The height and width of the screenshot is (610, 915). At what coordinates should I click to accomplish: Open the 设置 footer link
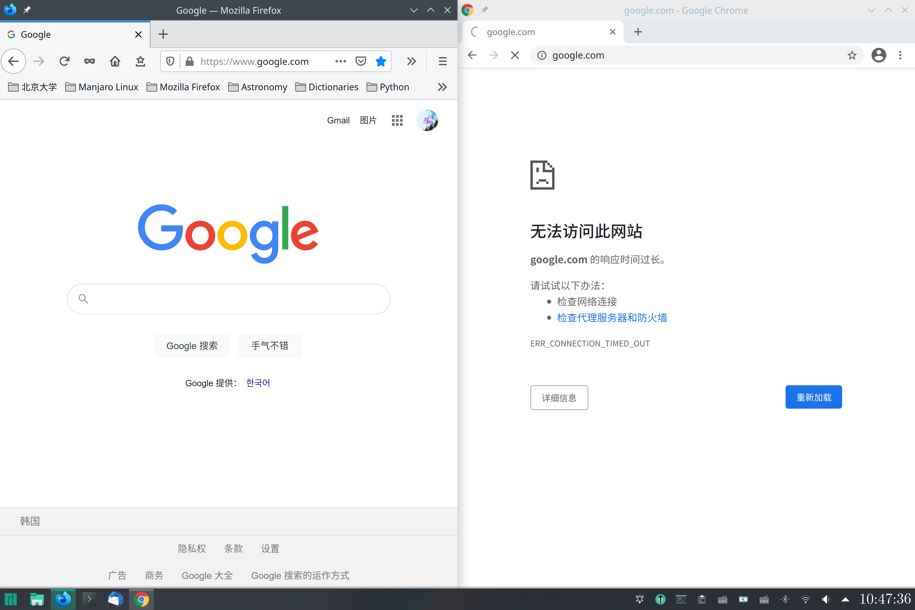tap(270, 548)
